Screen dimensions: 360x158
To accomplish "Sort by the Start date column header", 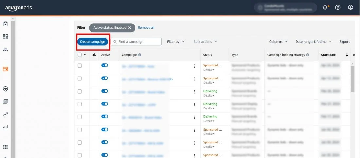I will click(328, 55).
